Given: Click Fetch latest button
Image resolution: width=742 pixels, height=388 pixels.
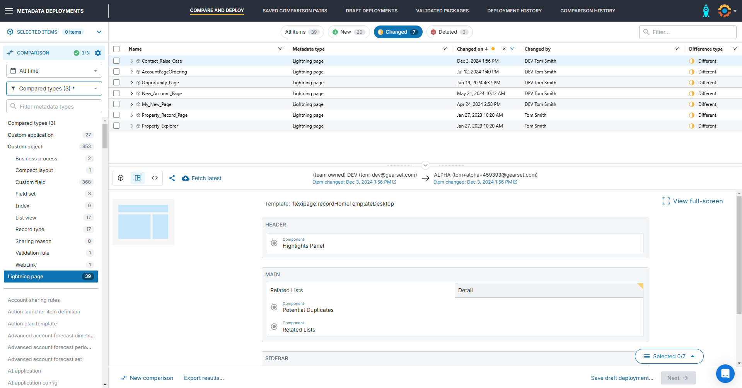Looking at the screenshot, I should pyautogui.click(x=202, y=178).
